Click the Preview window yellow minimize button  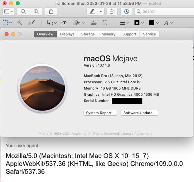click(x=11, y=3)
